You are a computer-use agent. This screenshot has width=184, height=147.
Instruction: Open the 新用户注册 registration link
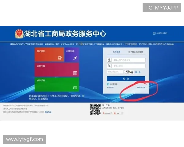[141, 88]
